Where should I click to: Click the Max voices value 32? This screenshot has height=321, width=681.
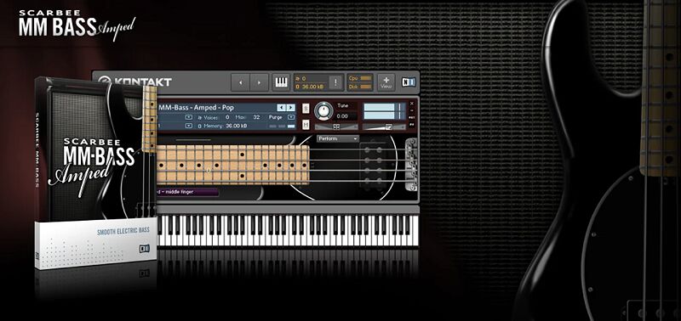pos(257,117)
